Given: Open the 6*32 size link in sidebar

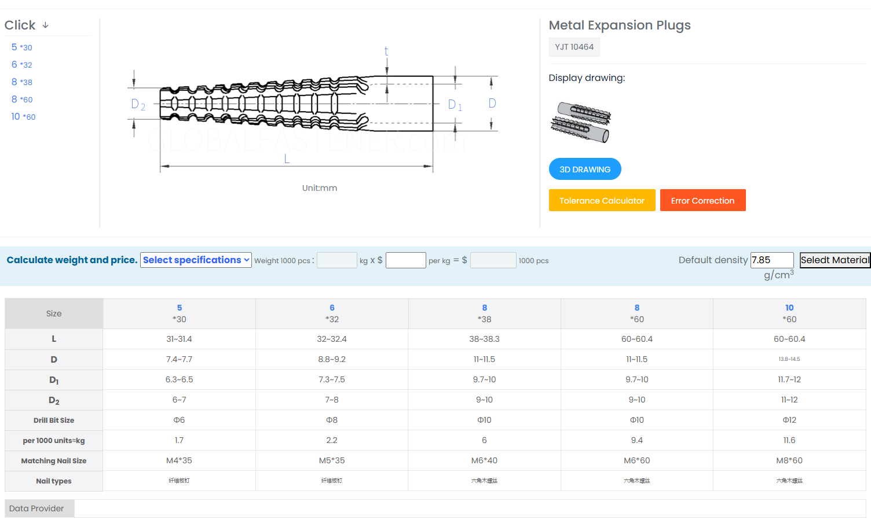Looking at the screenshot, I should 22,65.
